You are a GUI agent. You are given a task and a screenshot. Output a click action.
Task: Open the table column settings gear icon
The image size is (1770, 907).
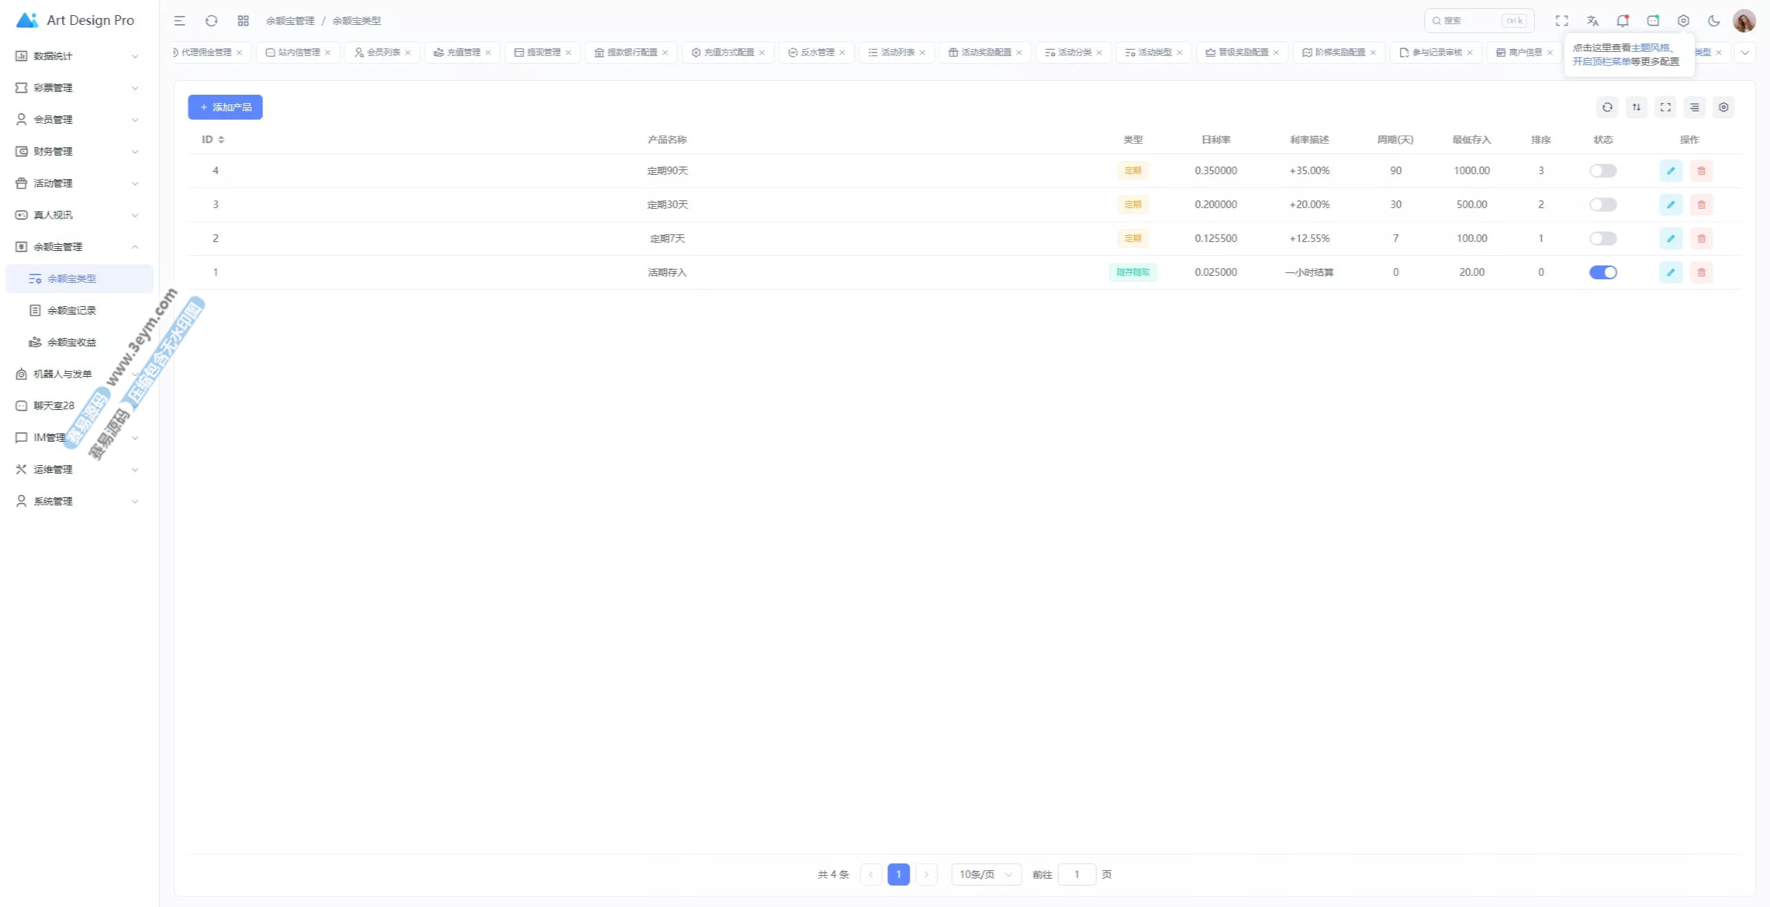(x=1723, y=107)
